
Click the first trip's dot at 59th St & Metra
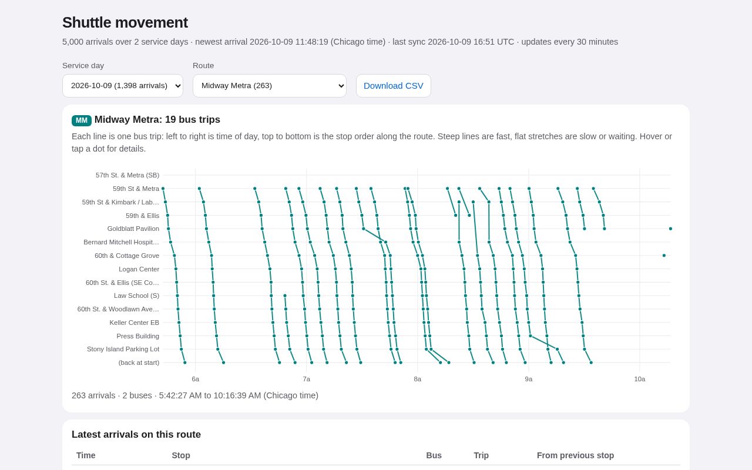tap(163, 189)
